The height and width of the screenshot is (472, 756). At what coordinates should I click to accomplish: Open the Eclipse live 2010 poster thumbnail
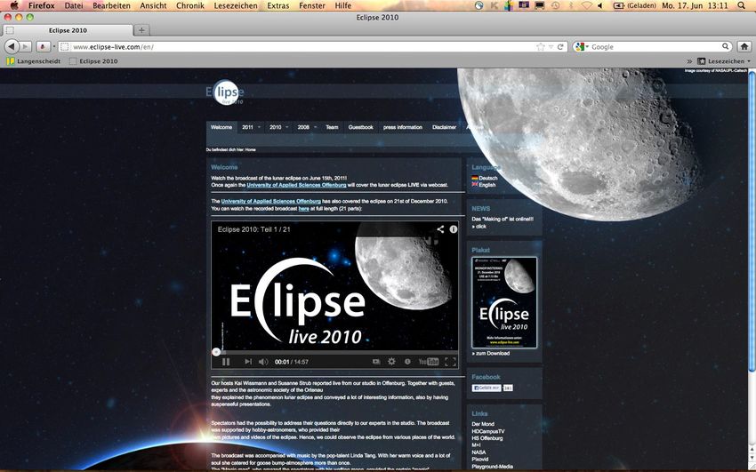pyautogui.click(x=503, y=302)
